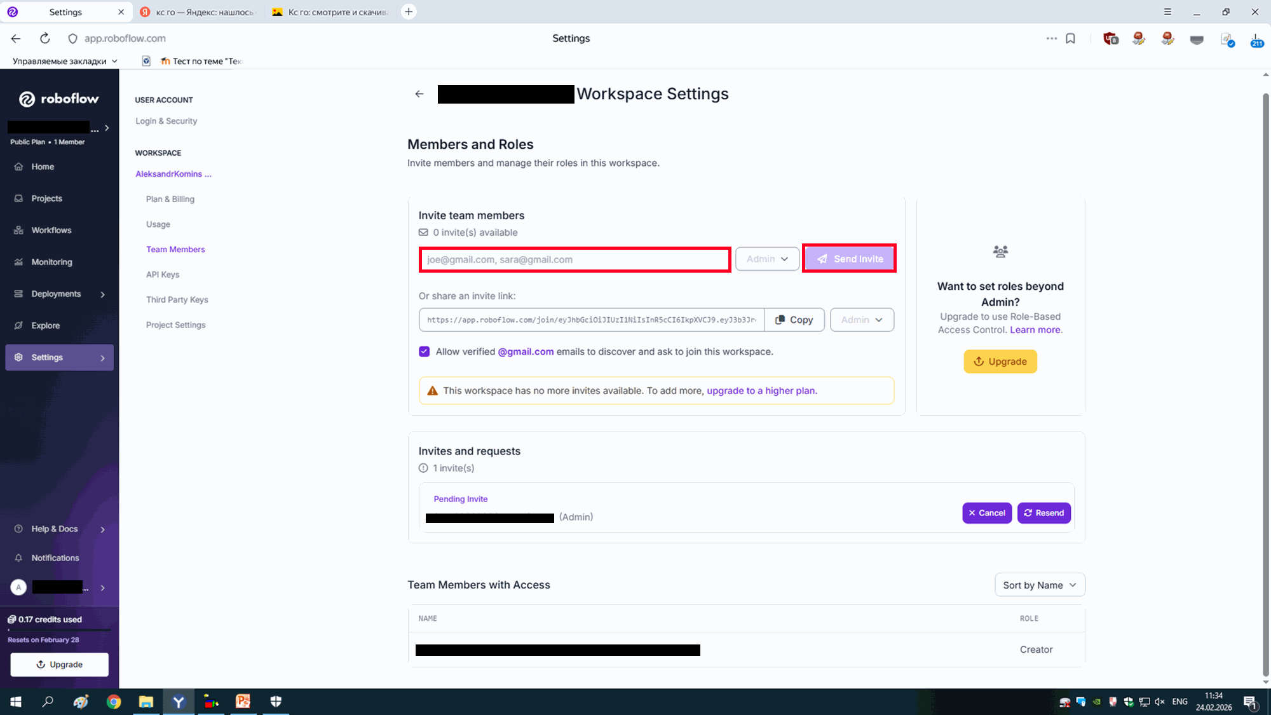1271x715 pixels.
Task: Expand the Help & Docs arrow
Action: pos(102,529)
